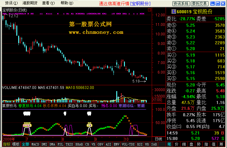Switch to the MACD indicator
Screen dimensions: 227x148
coord(35,144)
